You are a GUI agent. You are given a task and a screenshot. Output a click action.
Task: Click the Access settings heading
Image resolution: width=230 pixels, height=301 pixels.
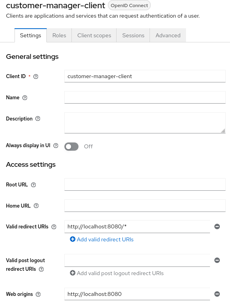pos(31,164)
